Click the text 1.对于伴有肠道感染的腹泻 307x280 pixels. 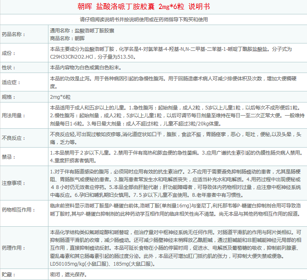(x=79, y=172)
